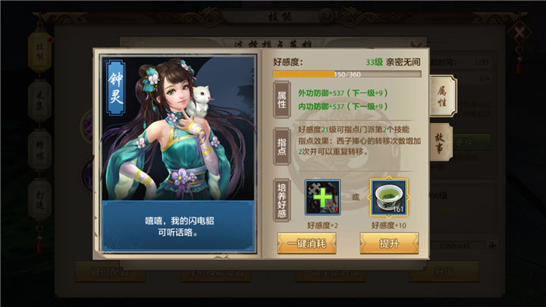The image size is (546, 307).
Task: Open the 采集 lantern menu
Action: 39,101
